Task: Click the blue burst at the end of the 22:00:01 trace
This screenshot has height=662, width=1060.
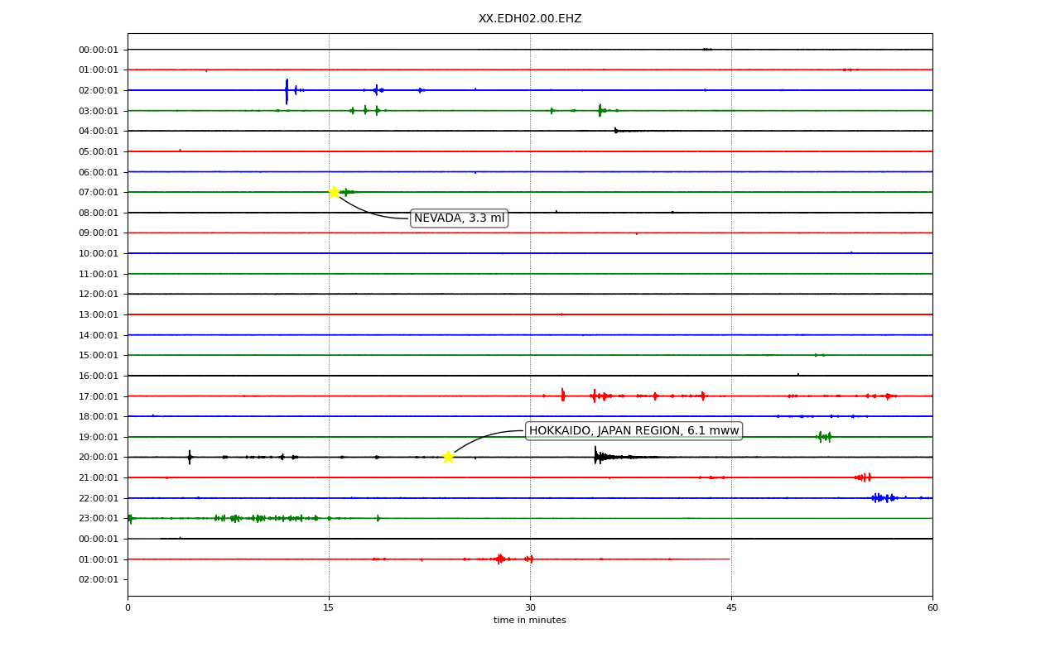Action: [884, 497]
